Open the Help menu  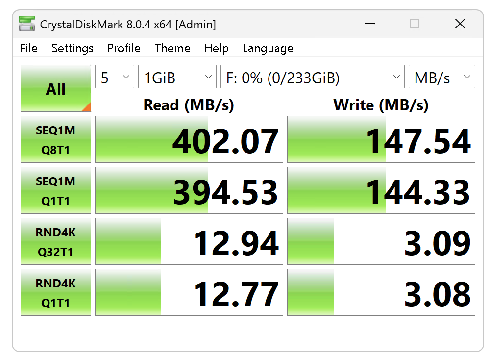click(217, 48)
